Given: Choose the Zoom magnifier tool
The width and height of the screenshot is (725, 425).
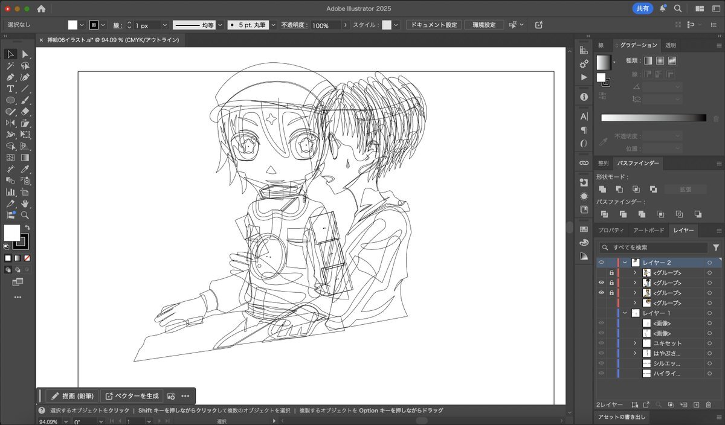Looking at the screenshot, I should click(x=25, y=215).
